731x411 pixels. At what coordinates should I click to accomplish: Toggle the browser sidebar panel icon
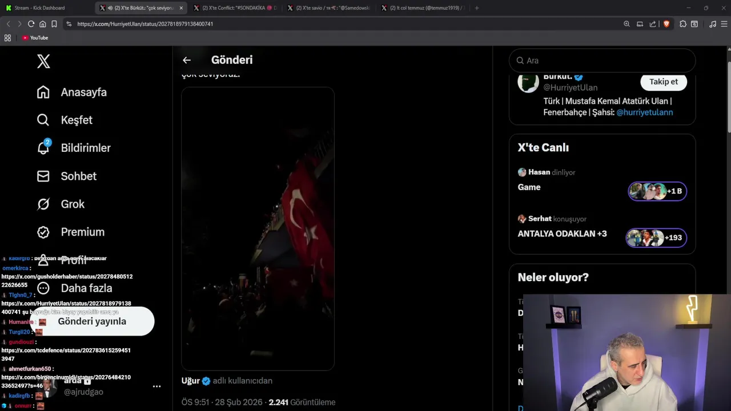point(694,24)
